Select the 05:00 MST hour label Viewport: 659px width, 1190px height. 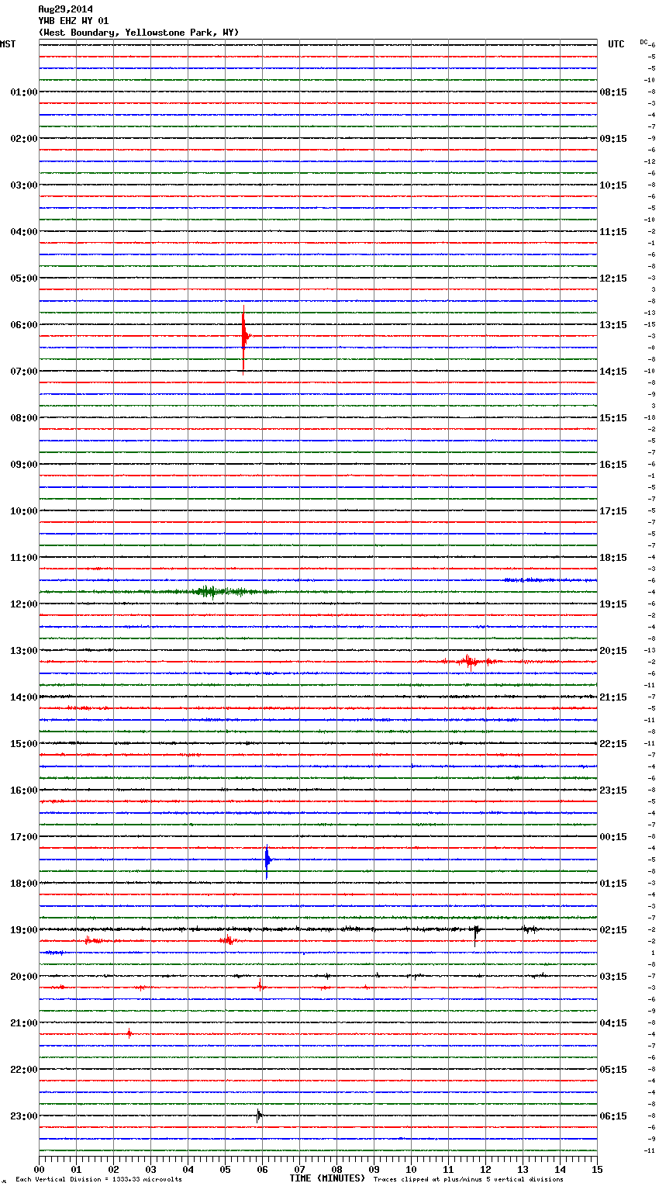pos(24,278)
